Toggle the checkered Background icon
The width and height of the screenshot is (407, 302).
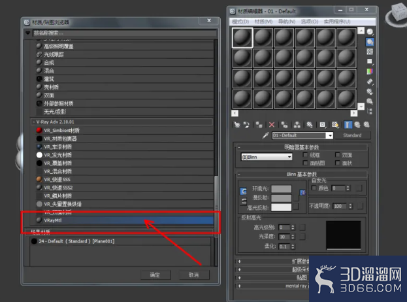(370, 52)
